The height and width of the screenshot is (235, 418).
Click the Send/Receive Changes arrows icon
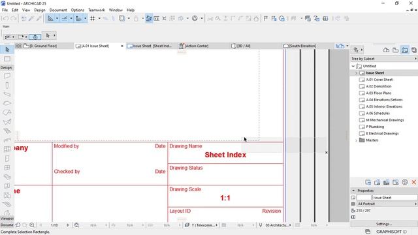click(316, 18)
